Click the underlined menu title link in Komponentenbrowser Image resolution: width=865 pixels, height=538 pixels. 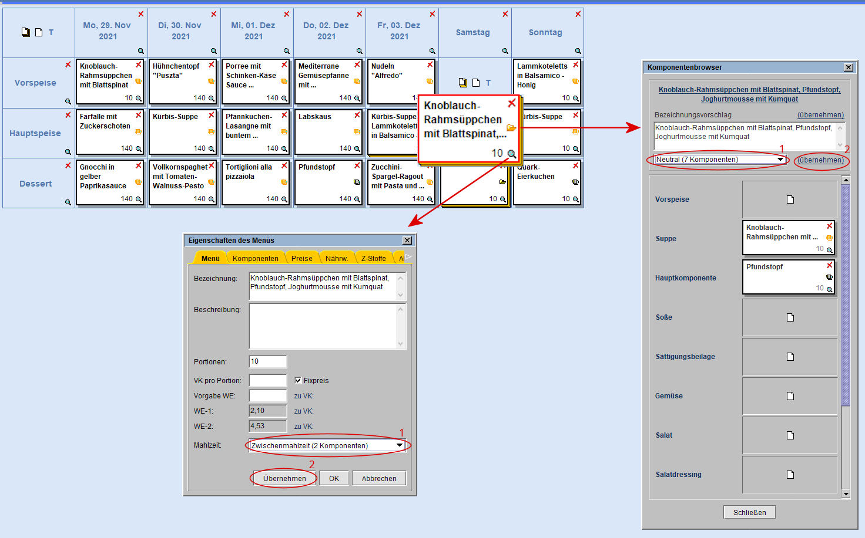pyautogui.click(x=750, y=94)
